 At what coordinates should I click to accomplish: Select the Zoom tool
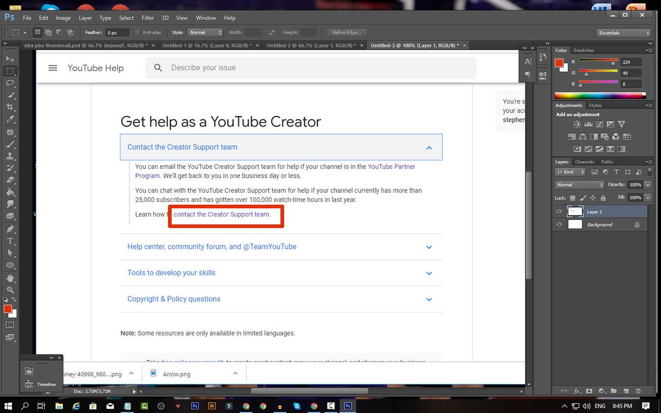[10, 290]
